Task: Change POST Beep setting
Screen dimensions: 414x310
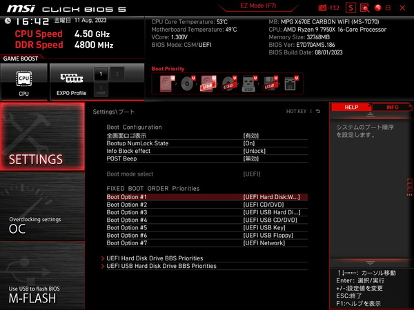Action: click(207, 158)
